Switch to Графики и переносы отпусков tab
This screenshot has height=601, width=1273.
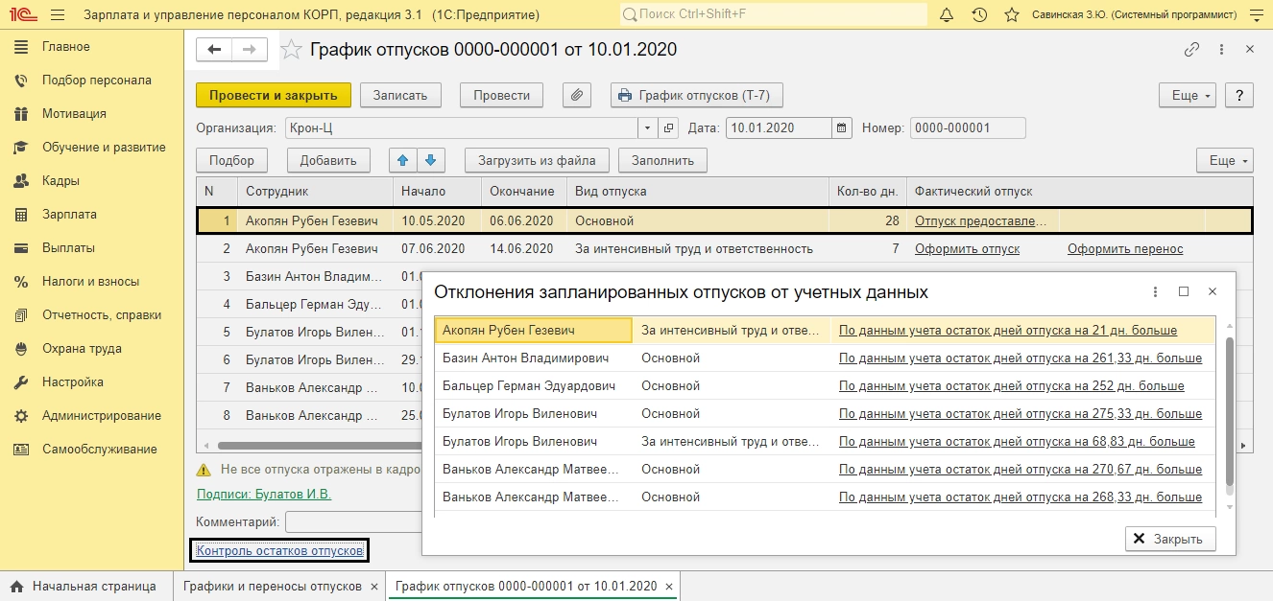pos(273,587)
